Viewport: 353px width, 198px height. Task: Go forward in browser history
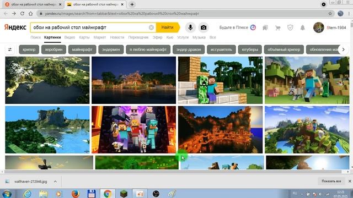click(14, 13)
